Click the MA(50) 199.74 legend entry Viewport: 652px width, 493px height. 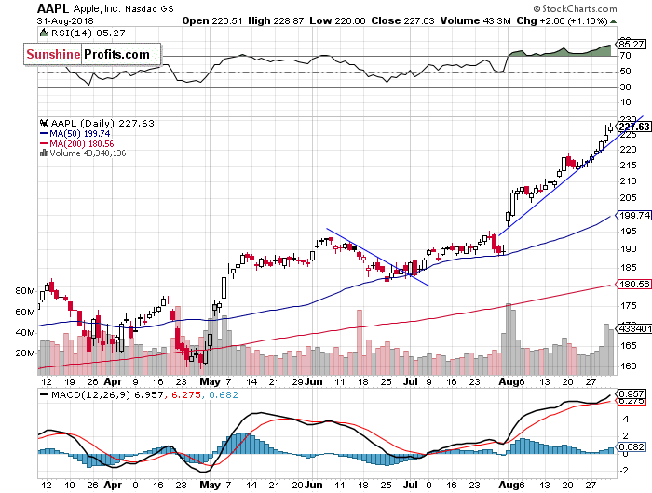(75, 133)
